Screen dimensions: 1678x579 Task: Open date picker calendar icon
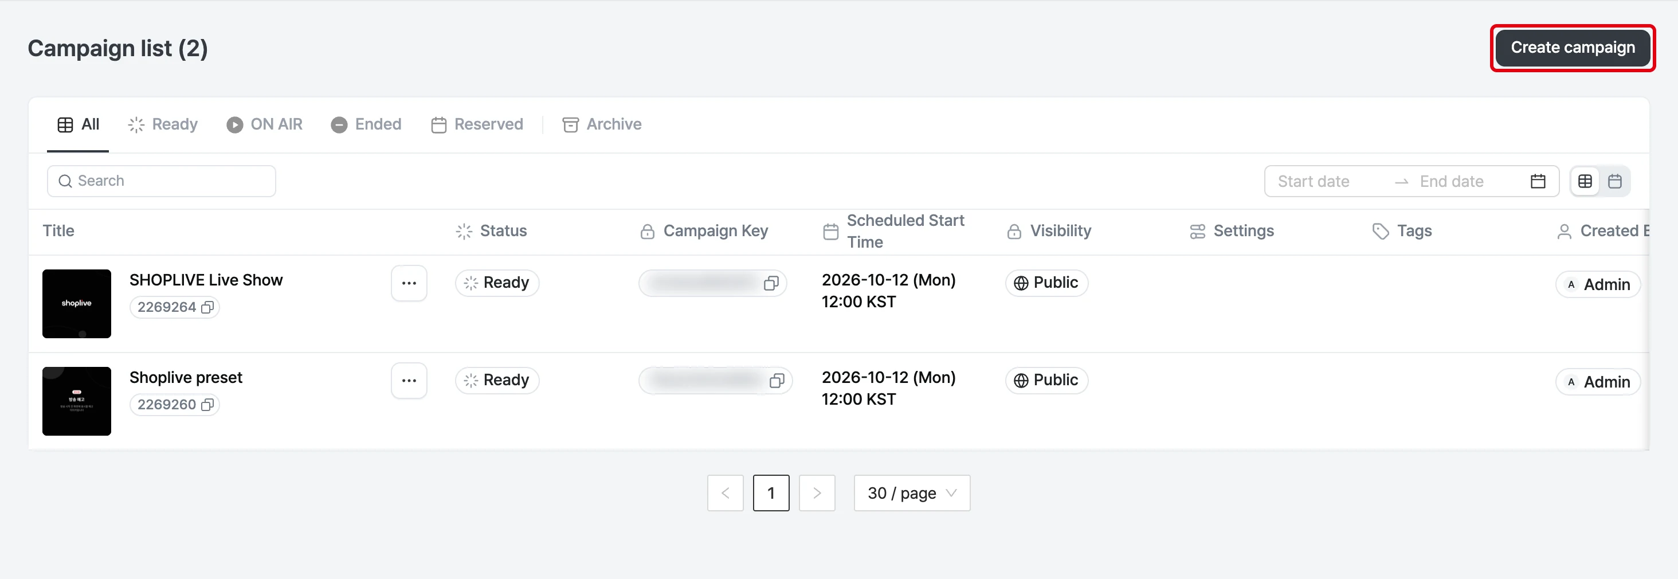(x=1538, y=181)
